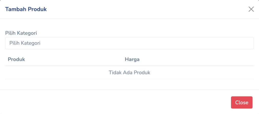Select the empty product table message

pyautogui.click(x=129, y=72)
